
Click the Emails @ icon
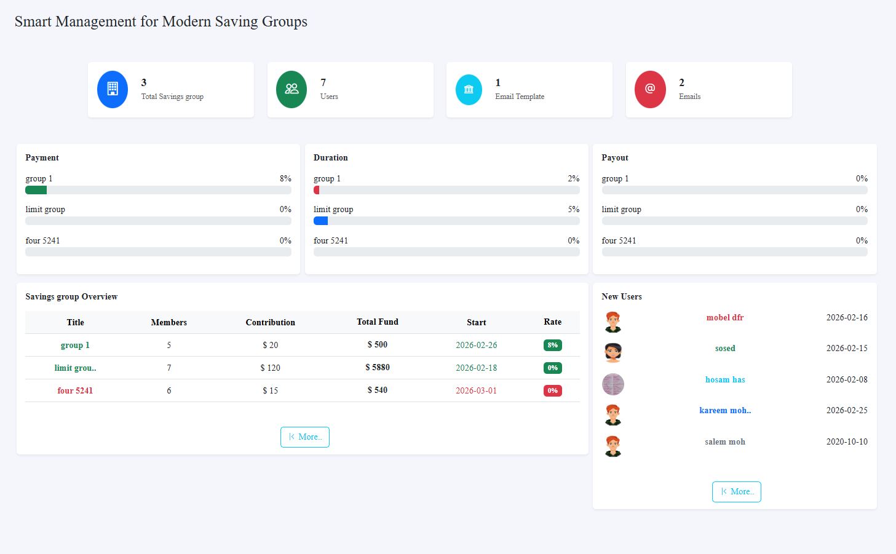coord(649,89)
